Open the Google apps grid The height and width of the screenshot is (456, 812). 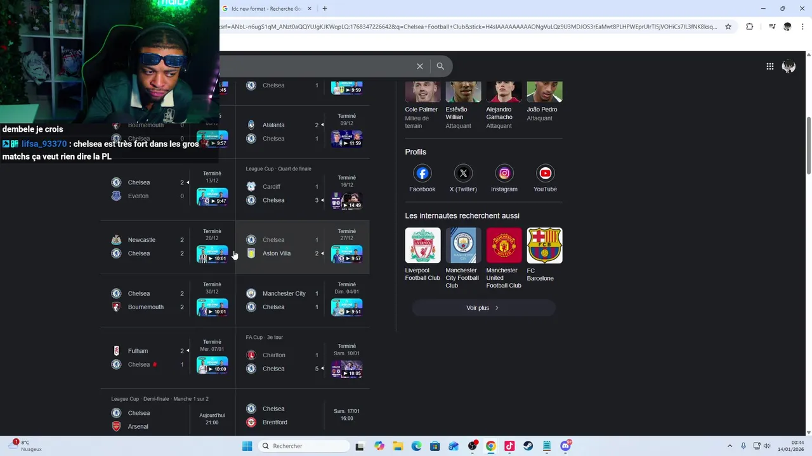(769, 66)
